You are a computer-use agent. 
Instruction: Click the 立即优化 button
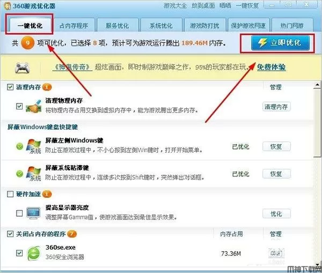[x=280, y=43]
